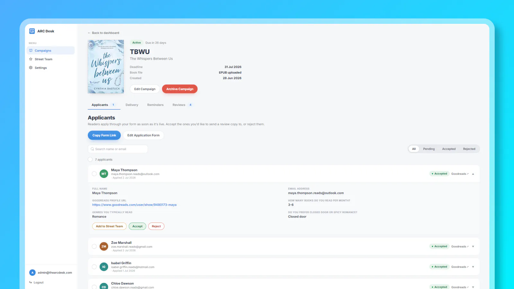Filter applicants by Rejected
Viewport: 514px width, 289px height.
pyautogui.click(x=469, y=149)
